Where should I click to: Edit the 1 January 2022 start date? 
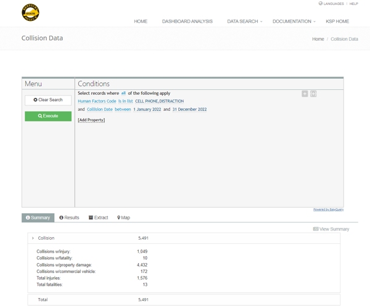[x=147, y=110]
